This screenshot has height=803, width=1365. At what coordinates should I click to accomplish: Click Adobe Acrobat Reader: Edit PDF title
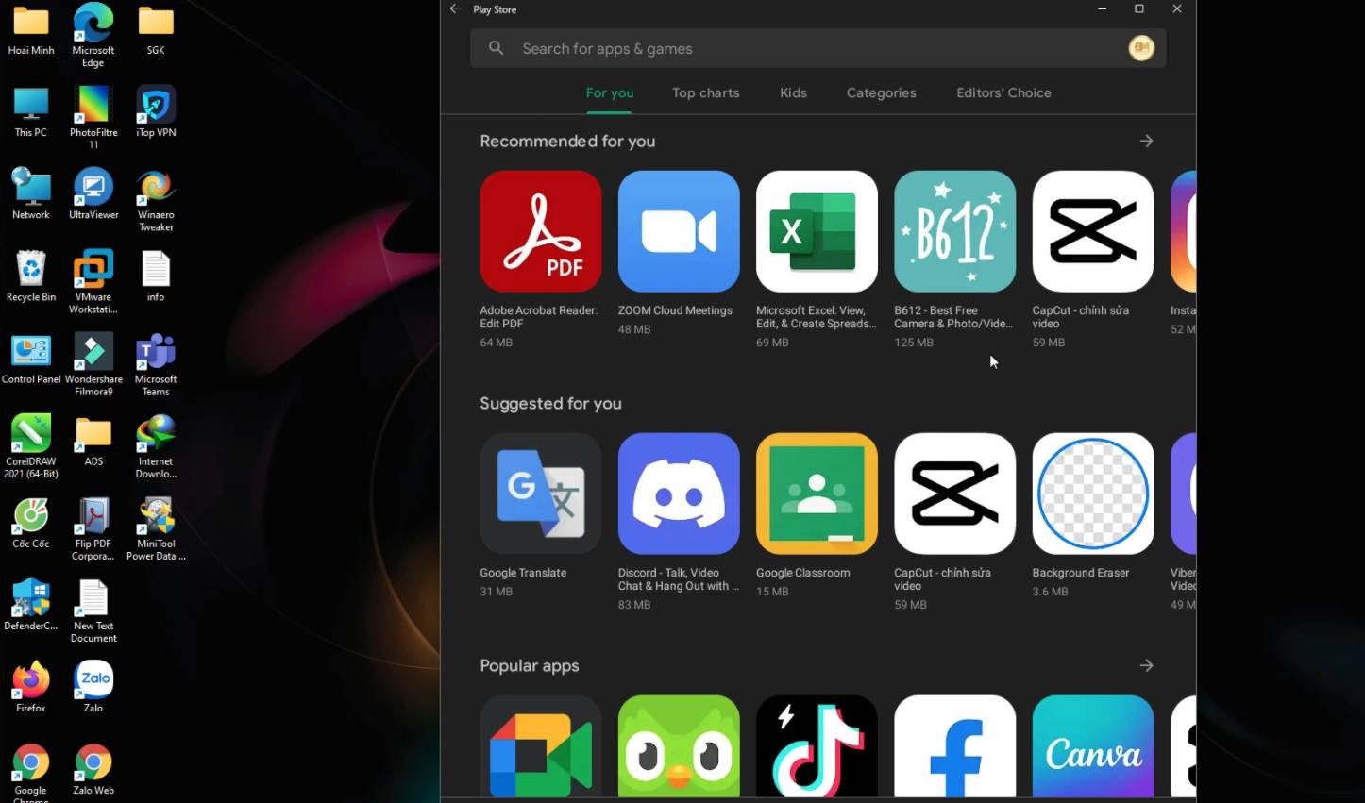click(x=538, y=317)
